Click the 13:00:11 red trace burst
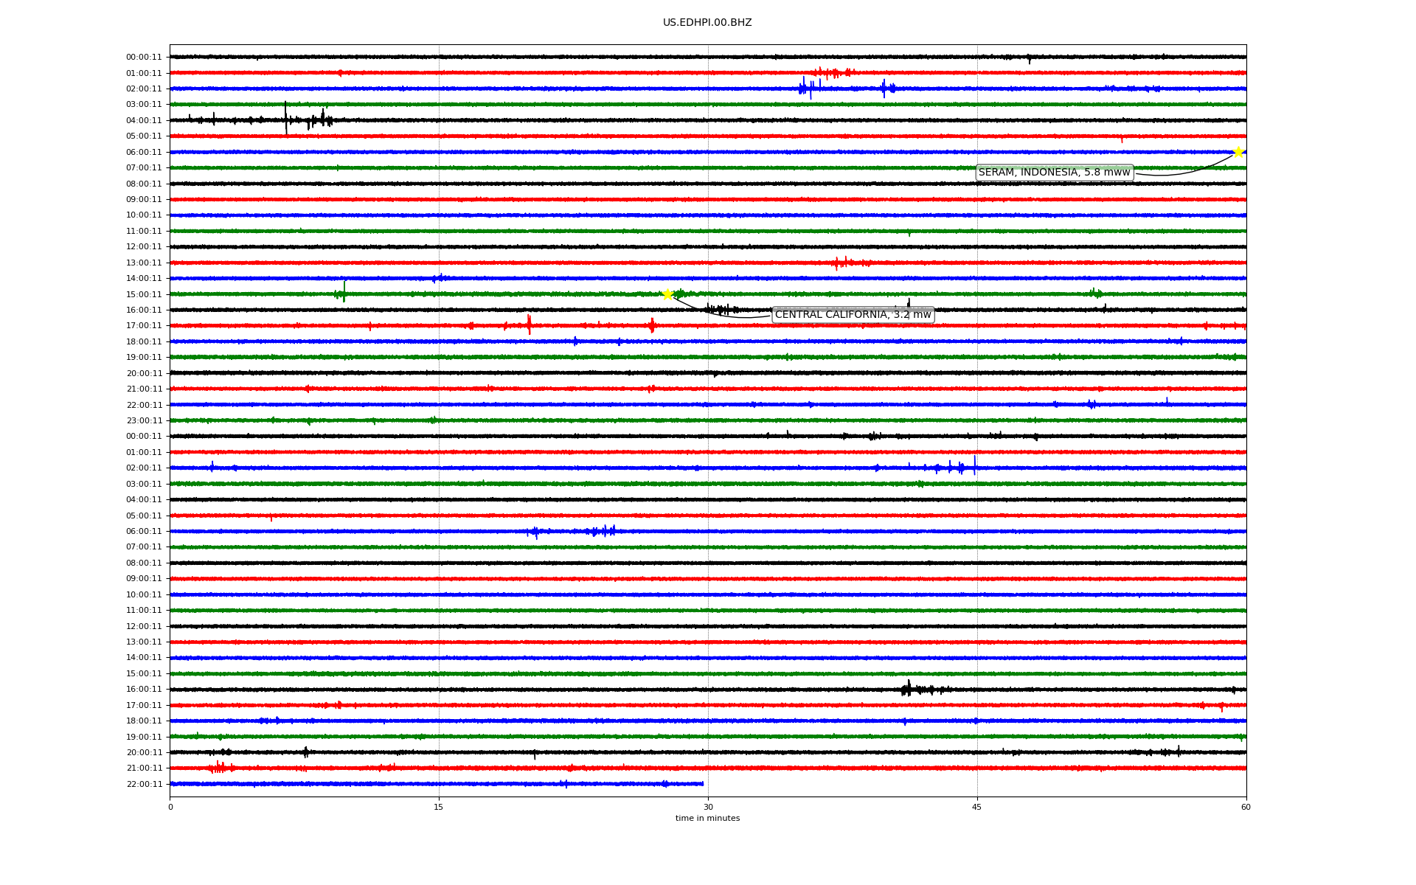Screen dimensions: 1416x885 (845, 263)
